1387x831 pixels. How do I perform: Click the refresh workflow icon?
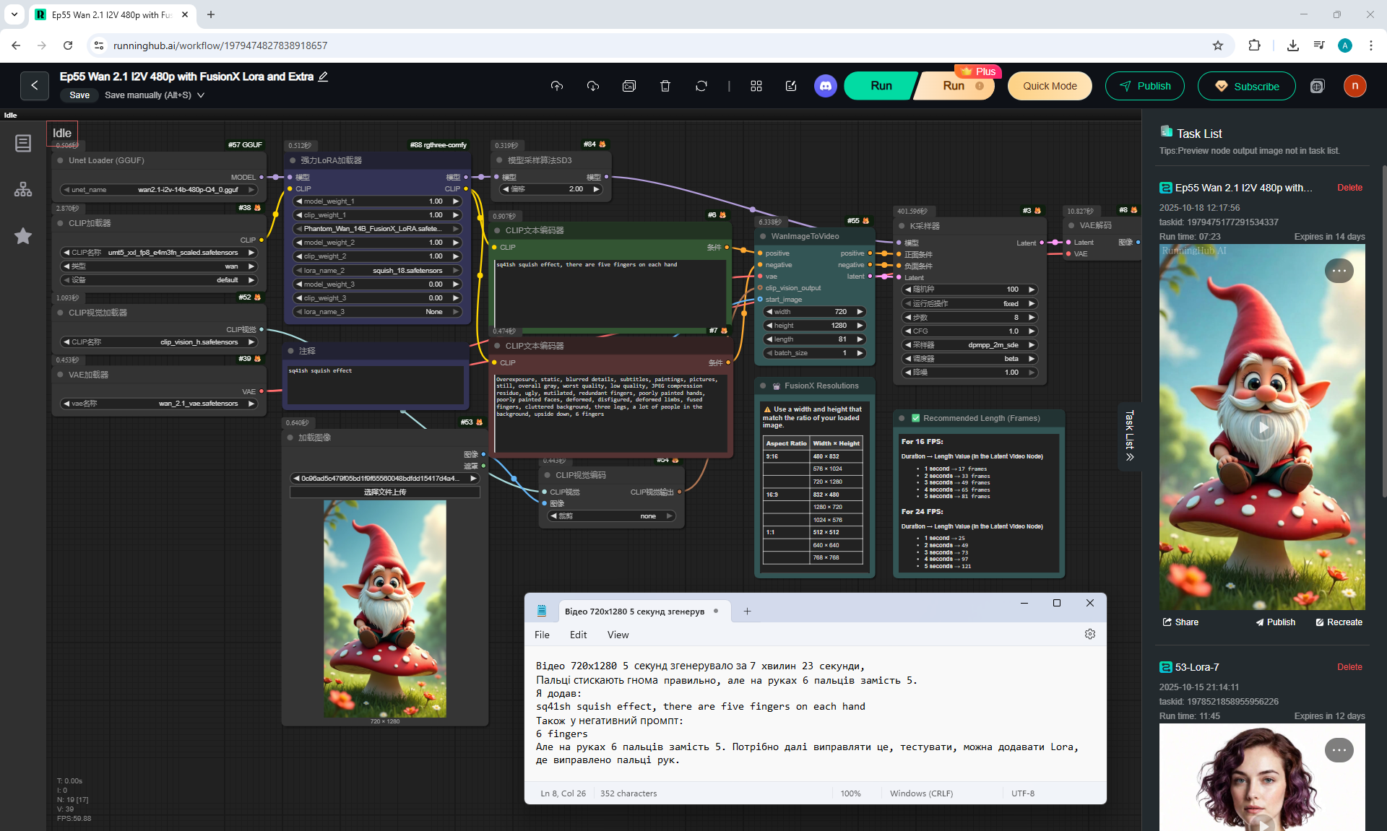pyautogui.click(x=701, y=86)
